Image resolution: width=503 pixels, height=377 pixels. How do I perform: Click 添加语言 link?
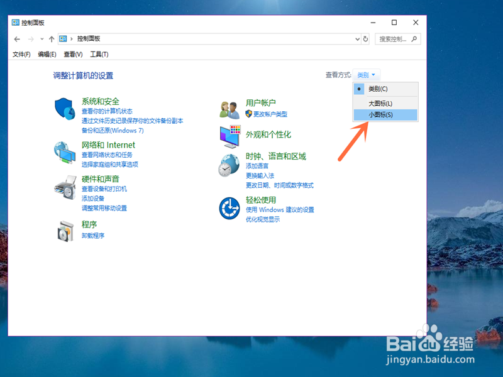257,166
